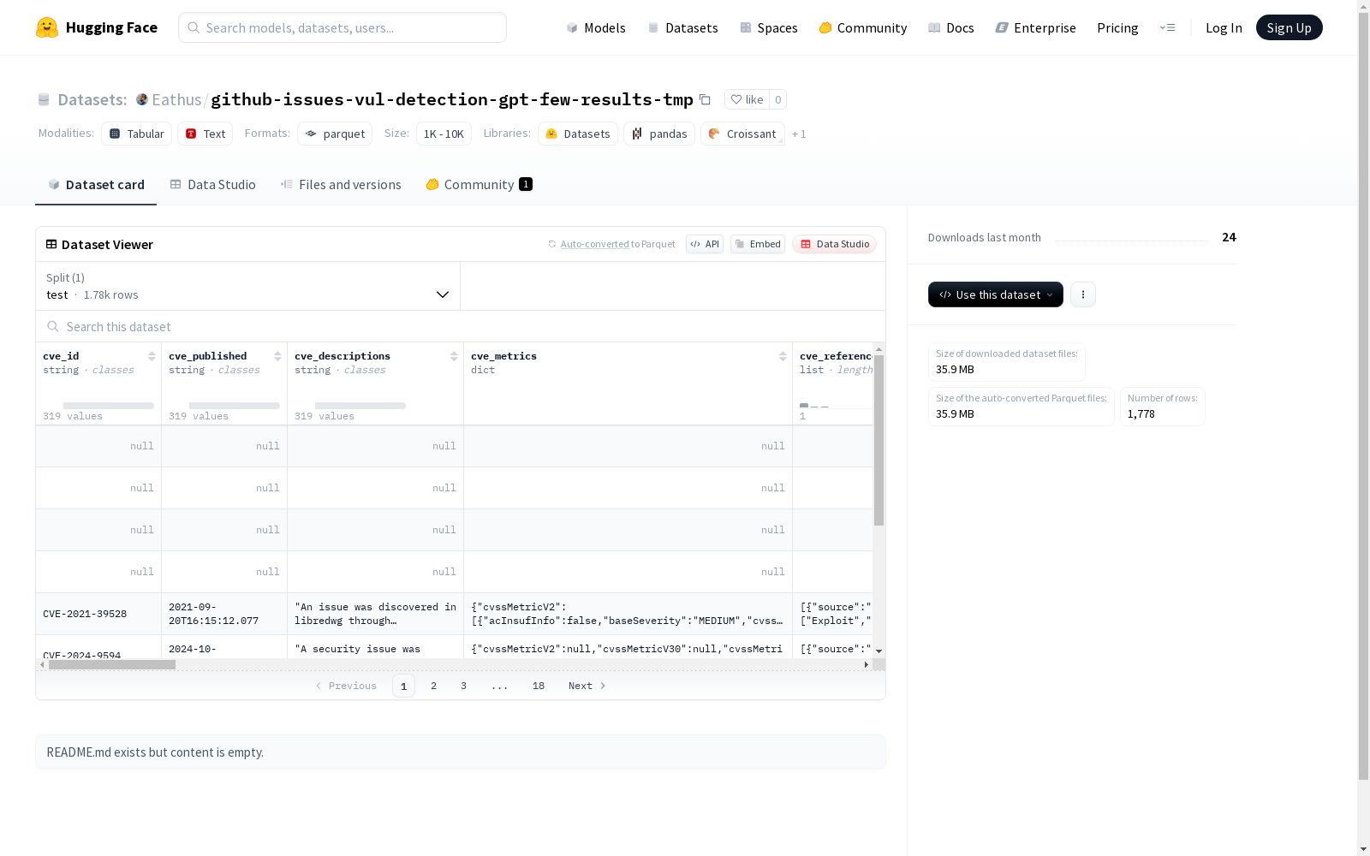The height and width of the screenshot is (856, 1370).
Task: Open the Files and versions tab
Action: [x=341, y=185]
